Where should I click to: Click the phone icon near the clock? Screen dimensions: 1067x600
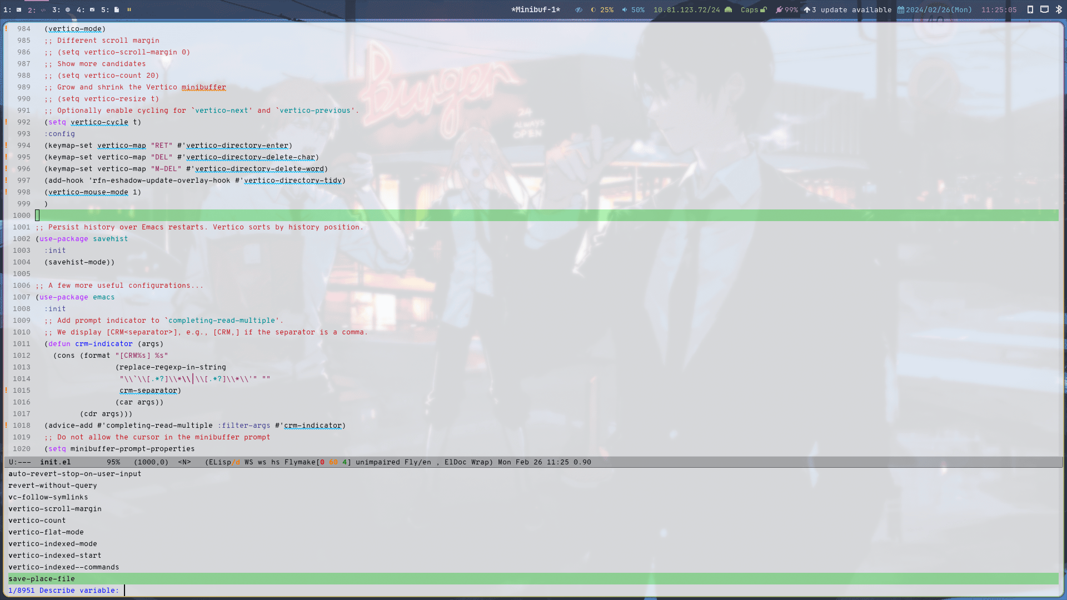tap(1031, 9)
